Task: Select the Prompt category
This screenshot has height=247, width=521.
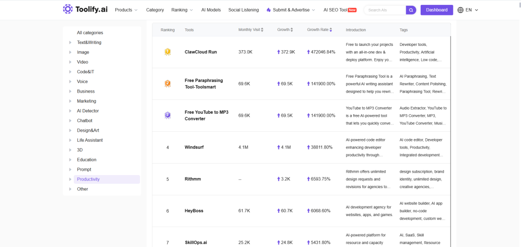Action: point(84,169)
